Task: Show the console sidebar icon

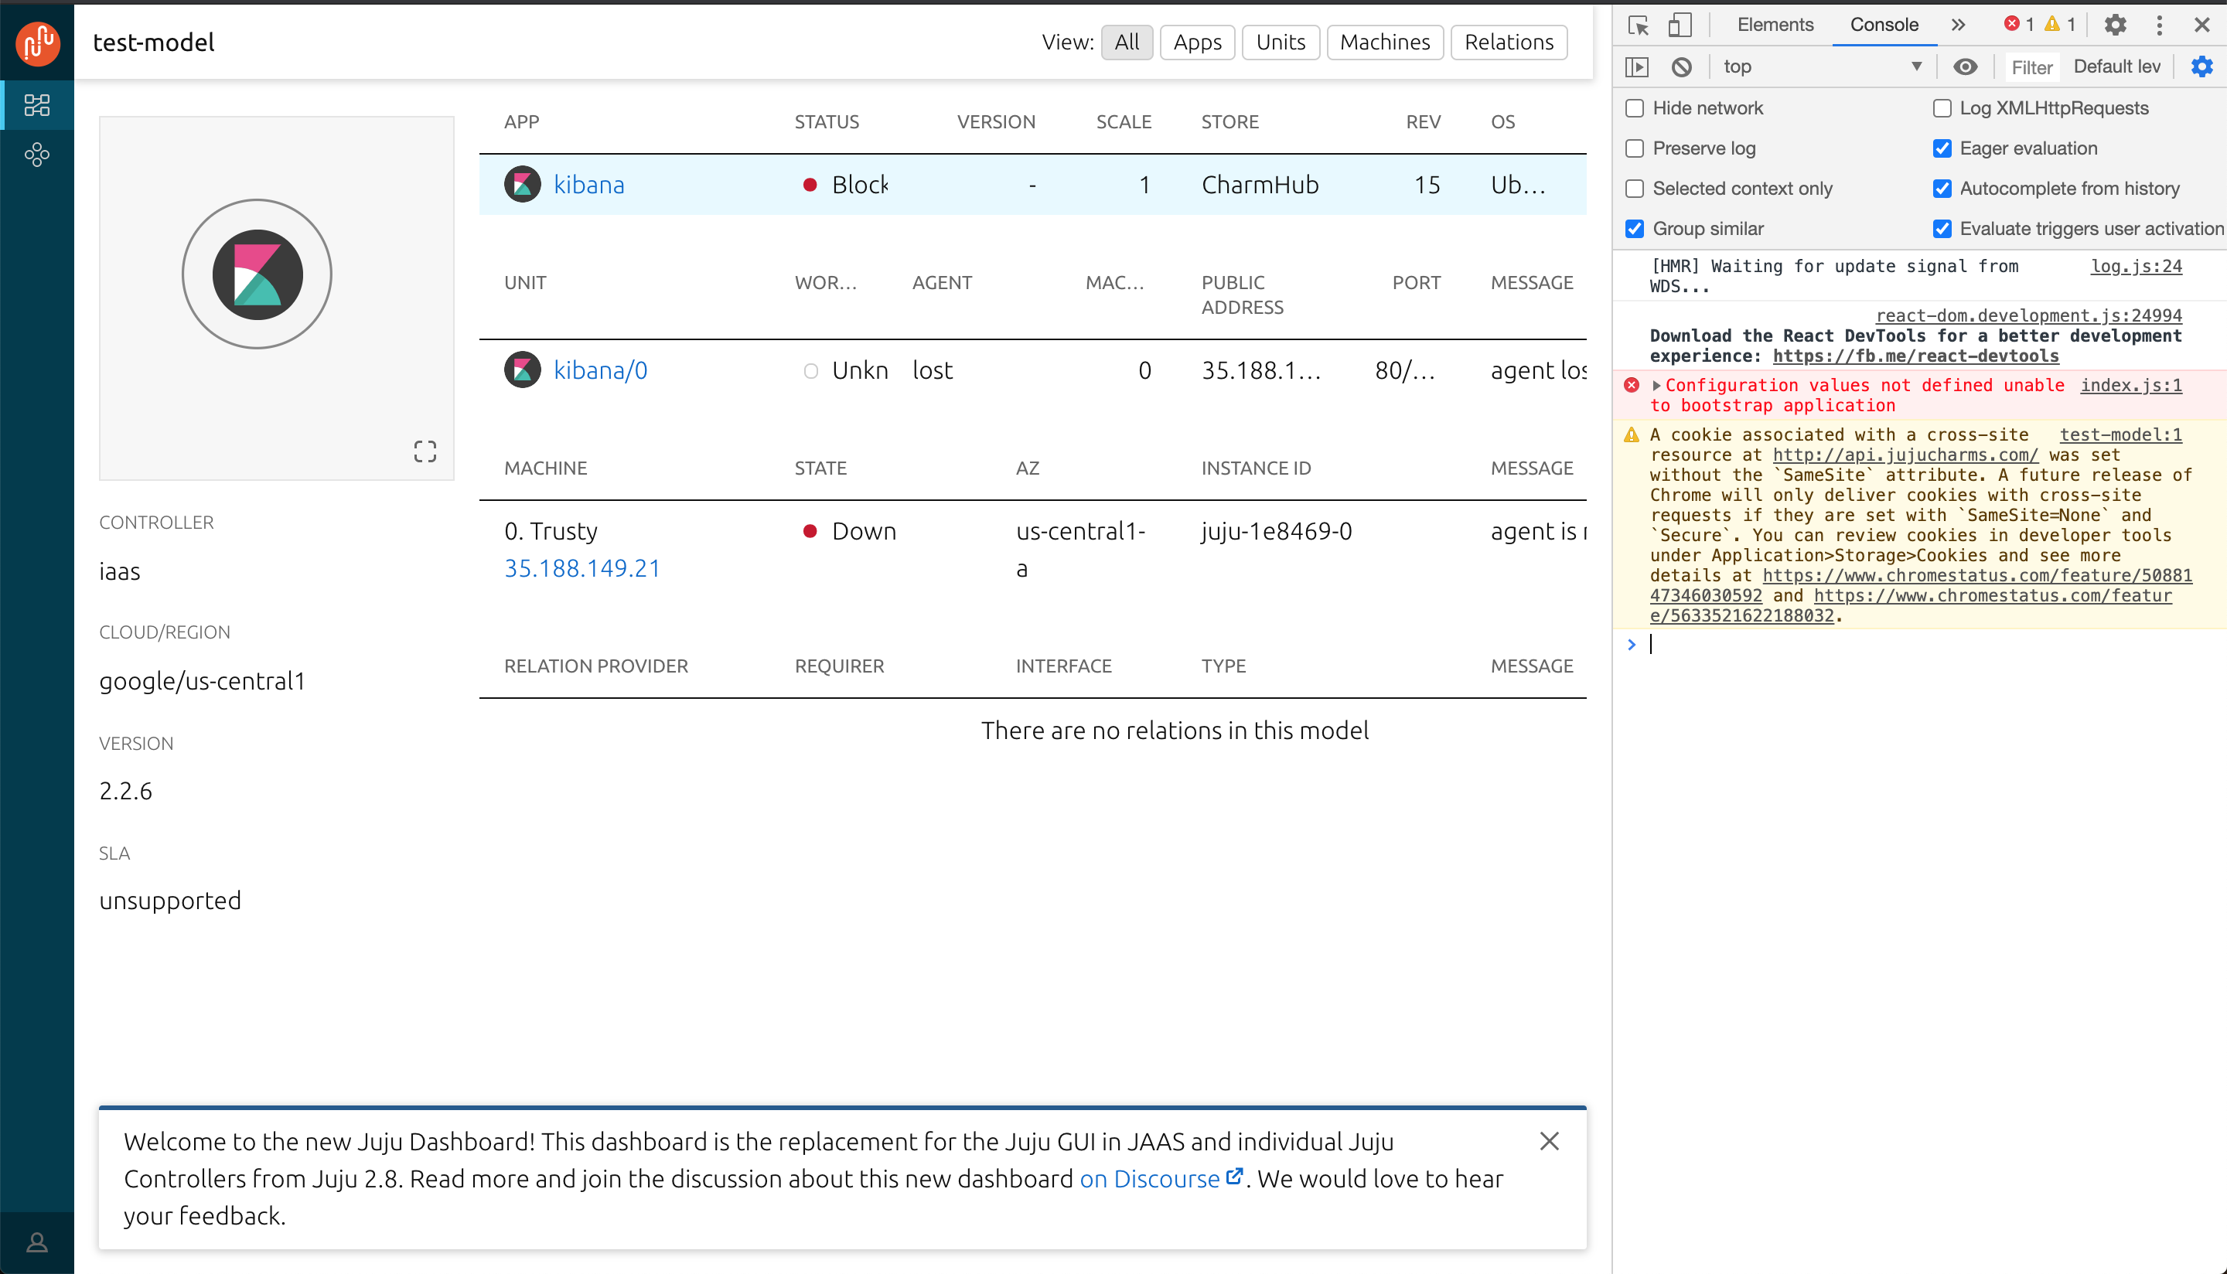Action: point(1636,66)
